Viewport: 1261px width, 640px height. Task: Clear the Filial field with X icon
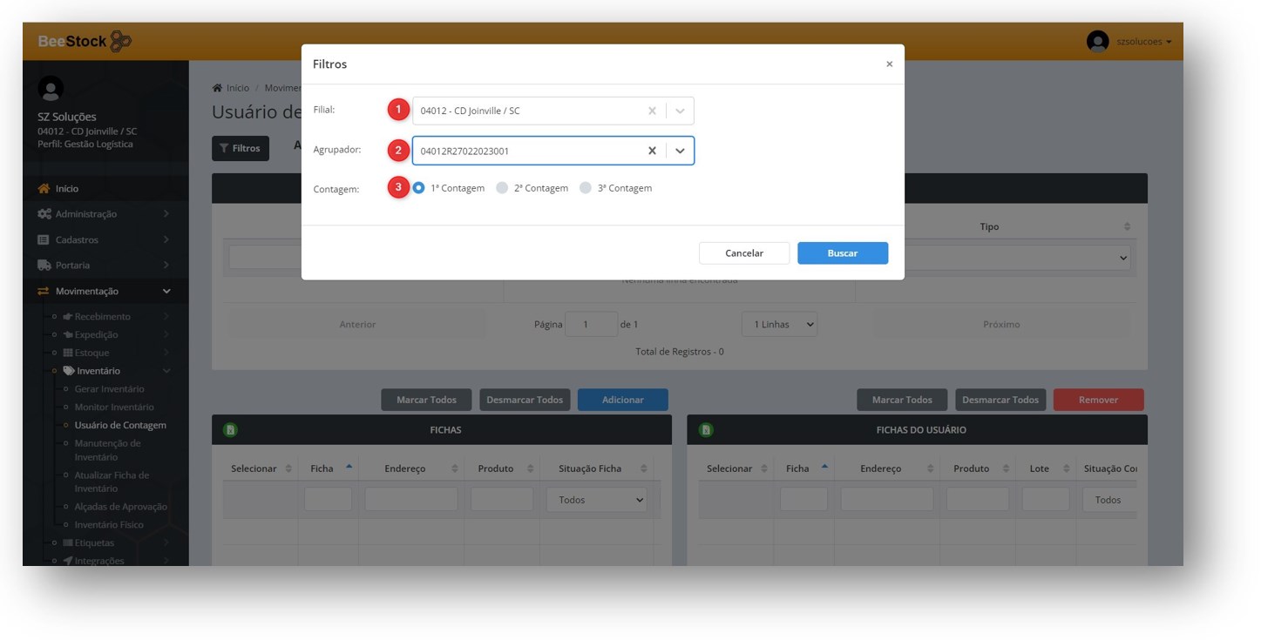coord(651,111)
